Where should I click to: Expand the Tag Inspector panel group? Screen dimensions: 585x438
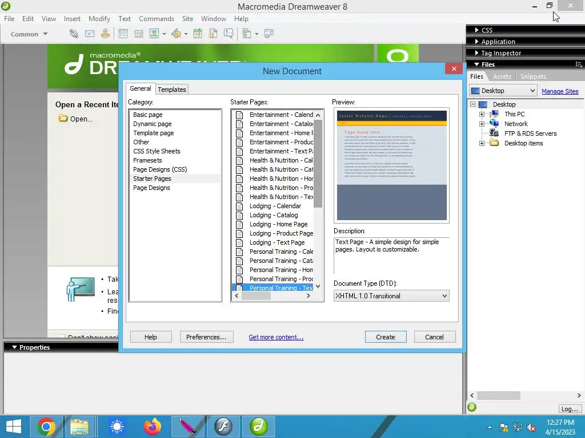point(477,53)
